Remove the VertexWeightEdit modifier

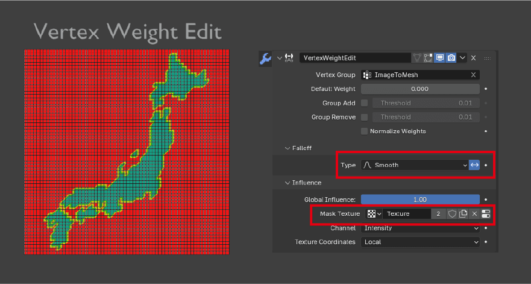[x=474, y=58]
